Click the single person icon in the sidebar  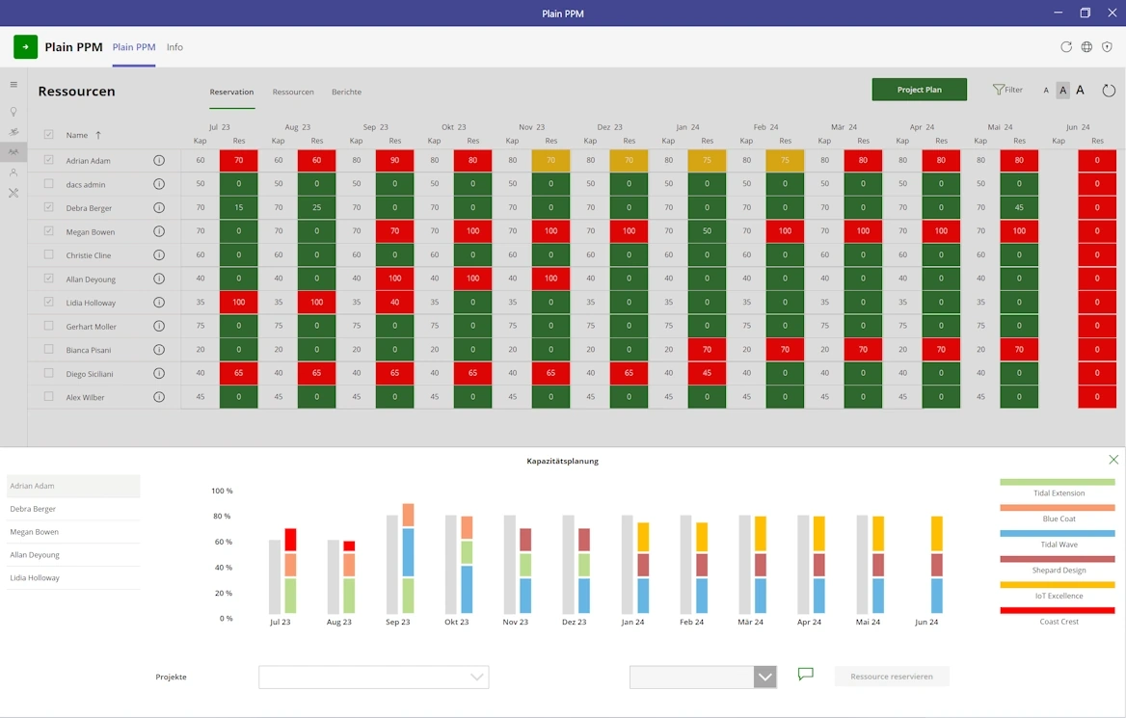point(13,173)
